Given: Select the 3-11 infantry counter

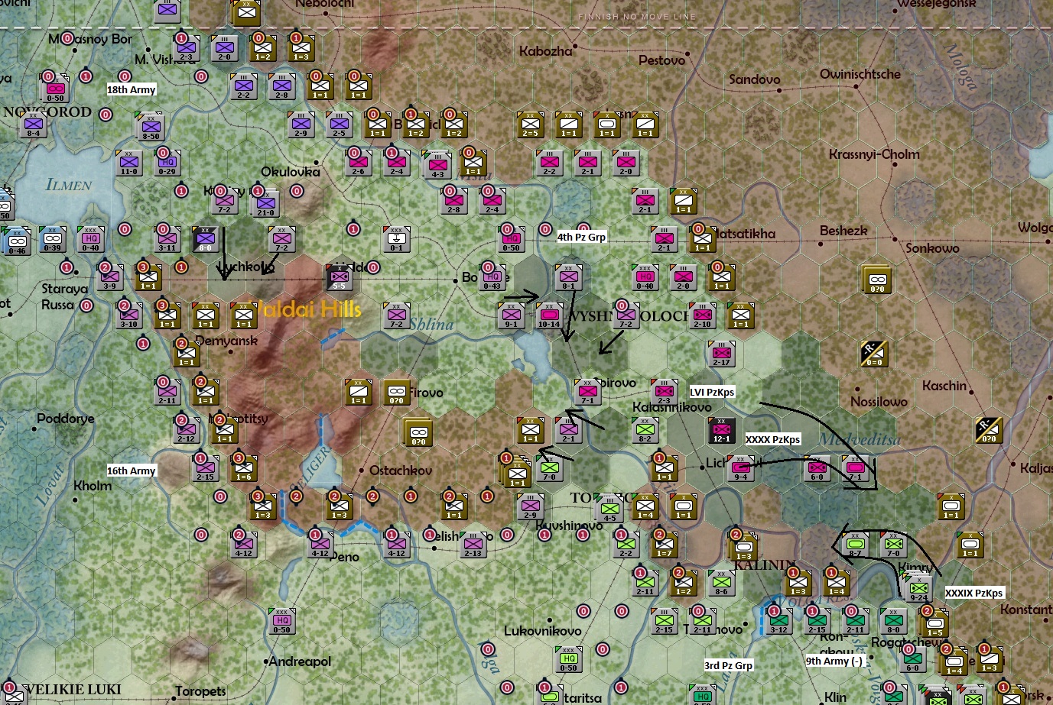Looking at the screenshot, I should 167,239.
